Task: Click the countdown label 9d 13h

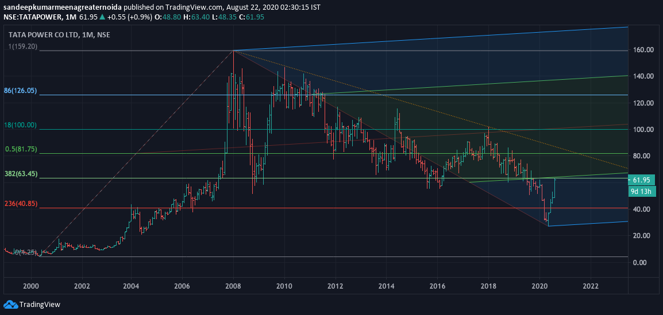Action: point(641,191)
